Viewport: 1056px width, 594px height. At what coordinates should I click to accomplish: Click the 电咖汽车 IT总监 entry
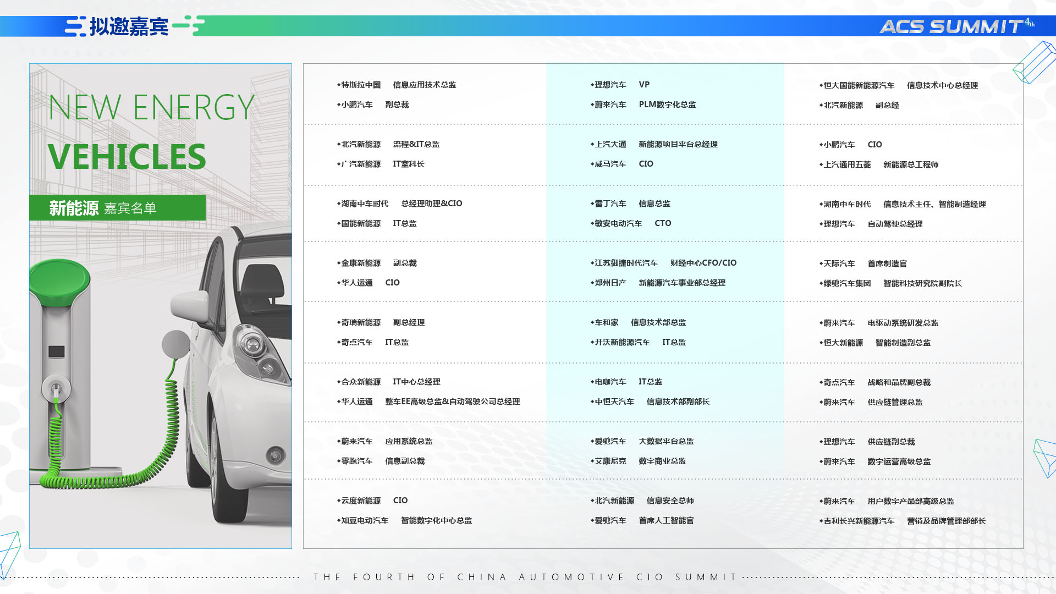pyautogui.click(x=626, y=382)
